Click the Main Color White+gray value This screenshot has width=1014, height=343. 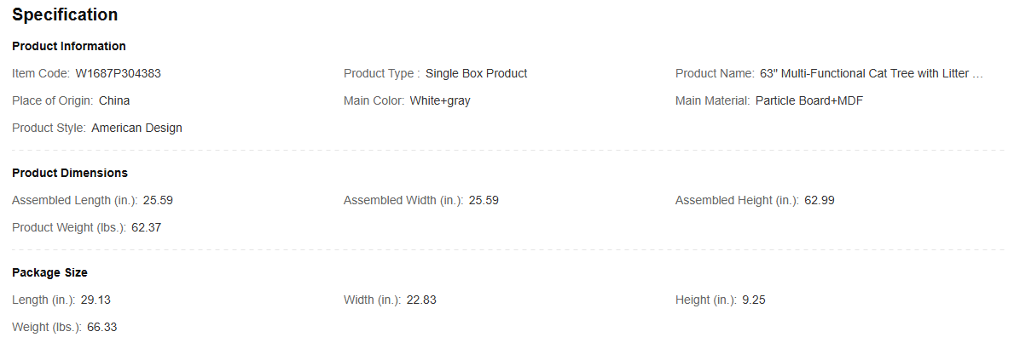pos(440,100)
